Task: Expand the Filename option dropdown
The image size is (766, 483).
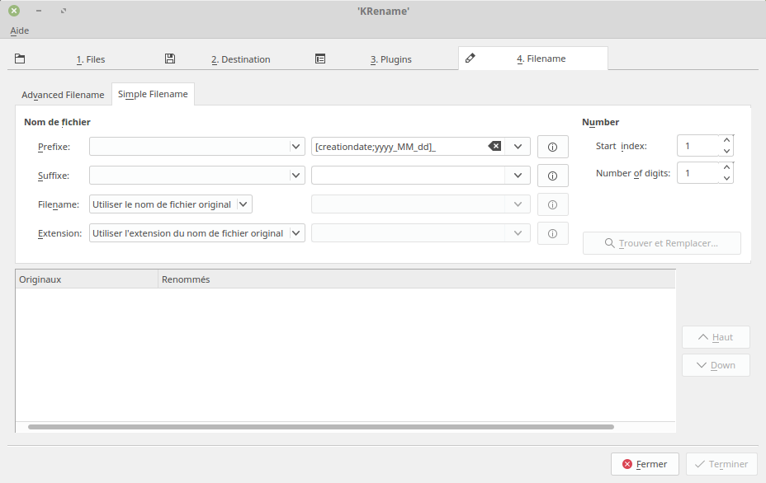Action: coord(244,204)
